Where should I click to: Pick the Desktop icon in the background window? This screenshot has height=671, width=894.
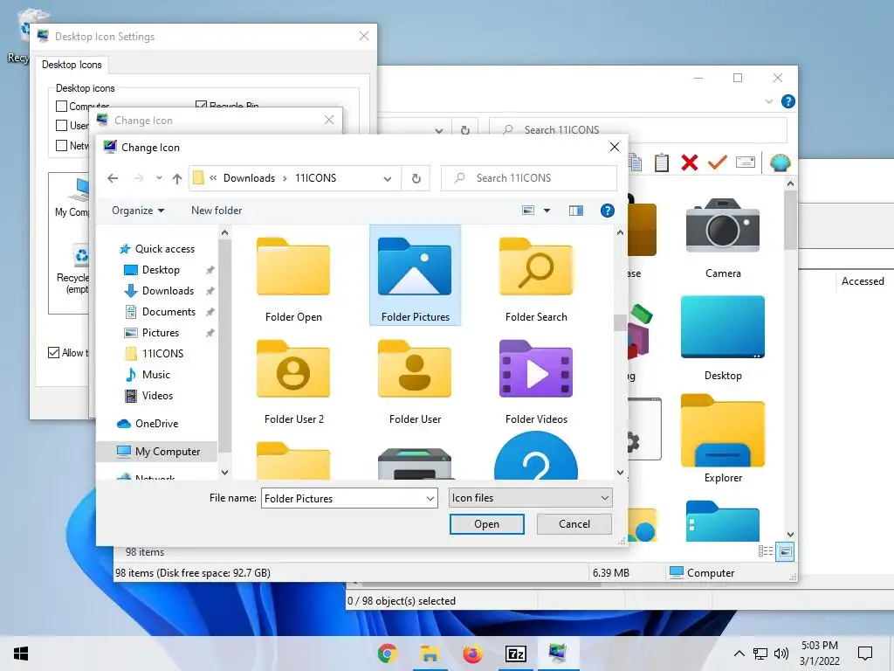[x=722, y=338]
